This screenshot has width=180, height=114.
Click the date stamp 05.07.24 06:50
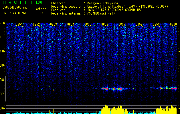point(15,13)
